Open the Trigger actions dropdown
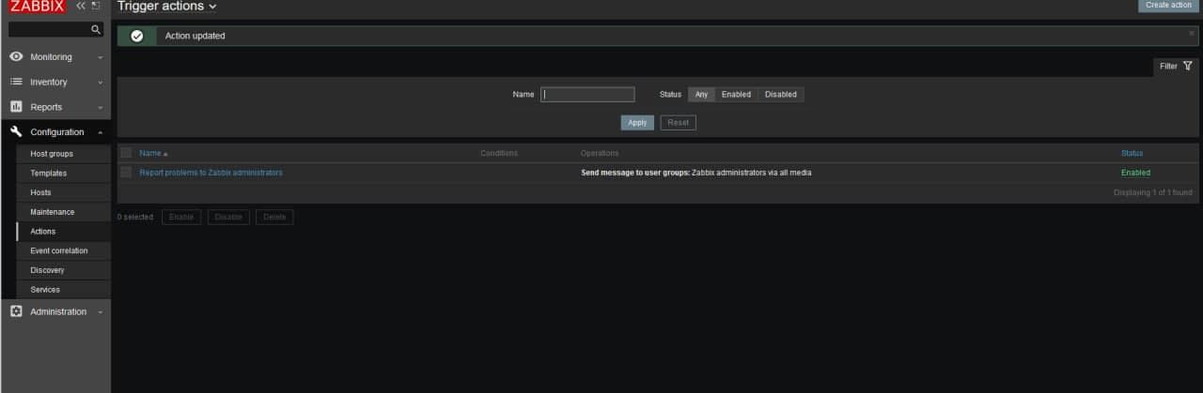 [166, 7]
